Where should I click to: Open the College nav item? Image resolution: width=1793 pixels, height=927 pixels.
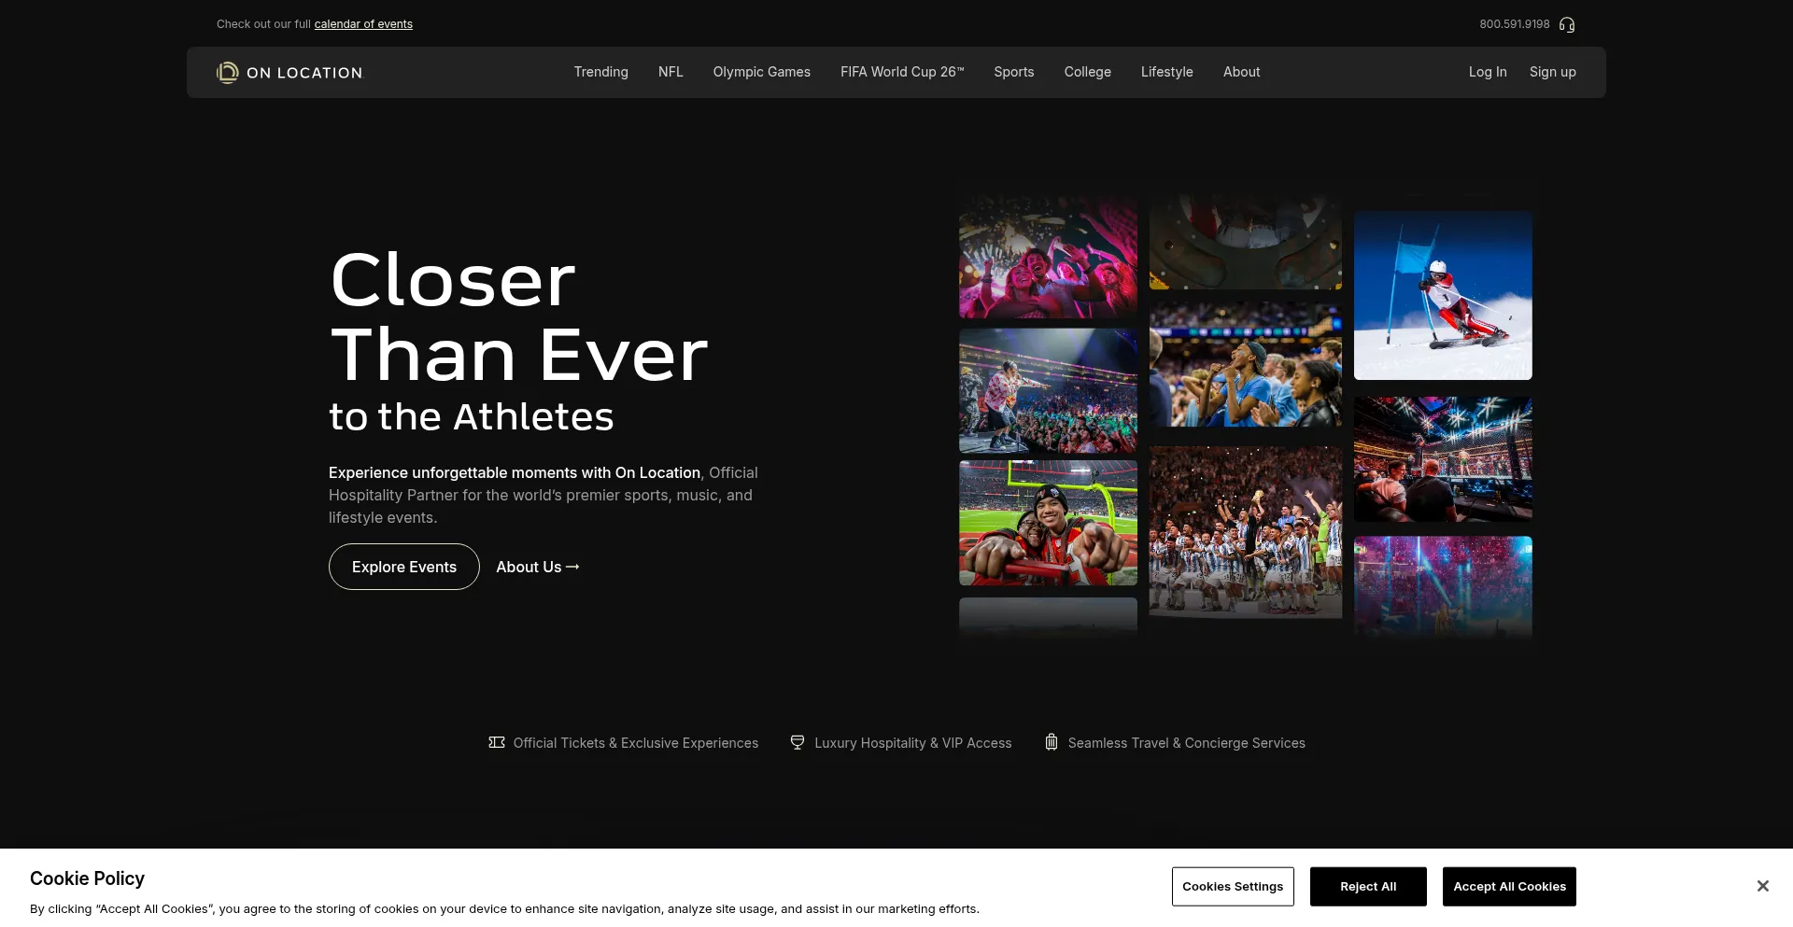[1087, 72]
